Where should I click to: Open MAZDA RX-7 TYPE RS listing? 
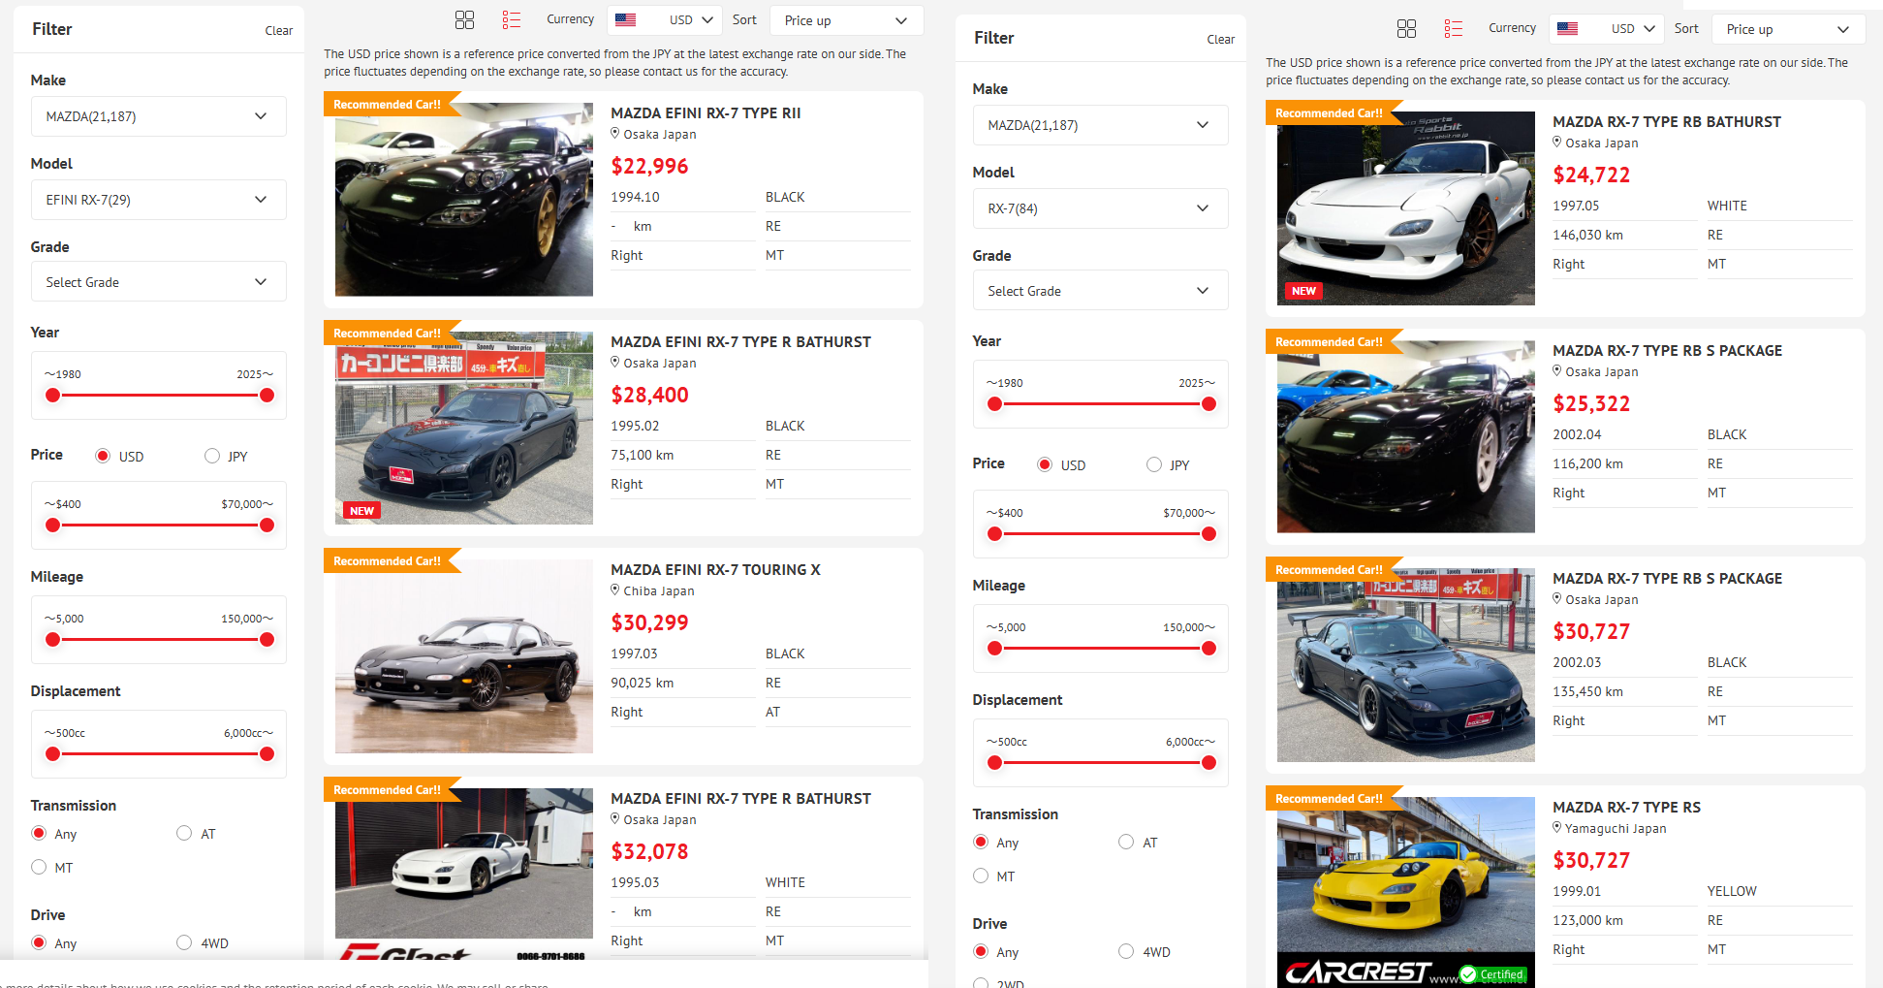pos(1626,807)
